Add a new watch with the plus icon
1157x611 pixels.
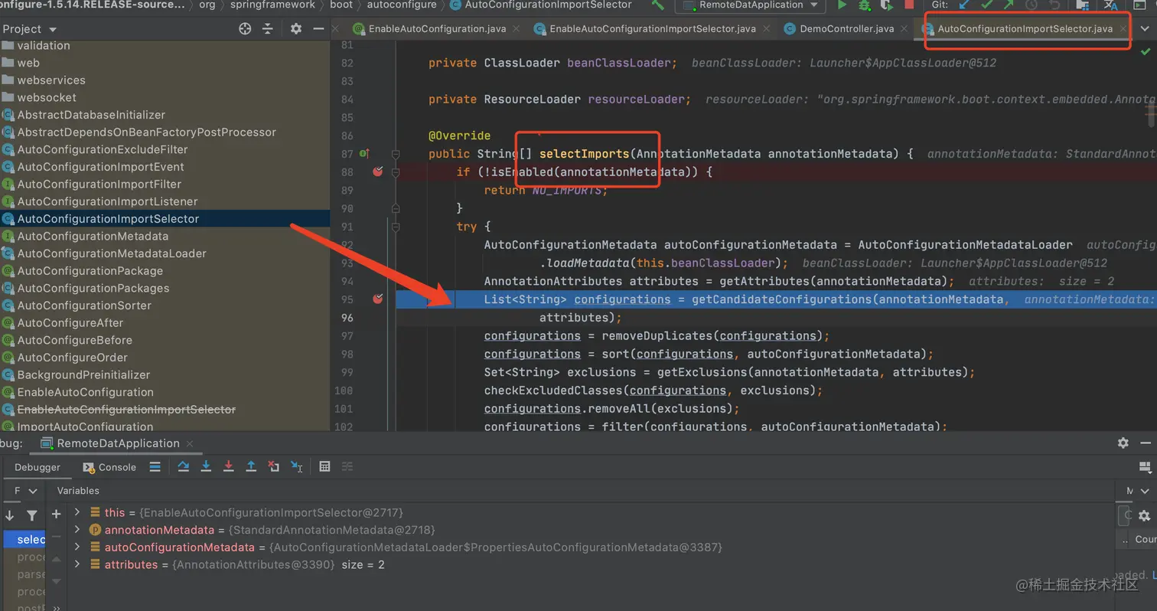56,515
